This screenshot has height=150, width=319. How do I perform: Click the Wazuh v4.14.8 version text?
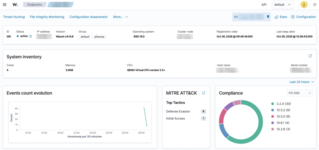pyautogui.click(x=65, y=37)
